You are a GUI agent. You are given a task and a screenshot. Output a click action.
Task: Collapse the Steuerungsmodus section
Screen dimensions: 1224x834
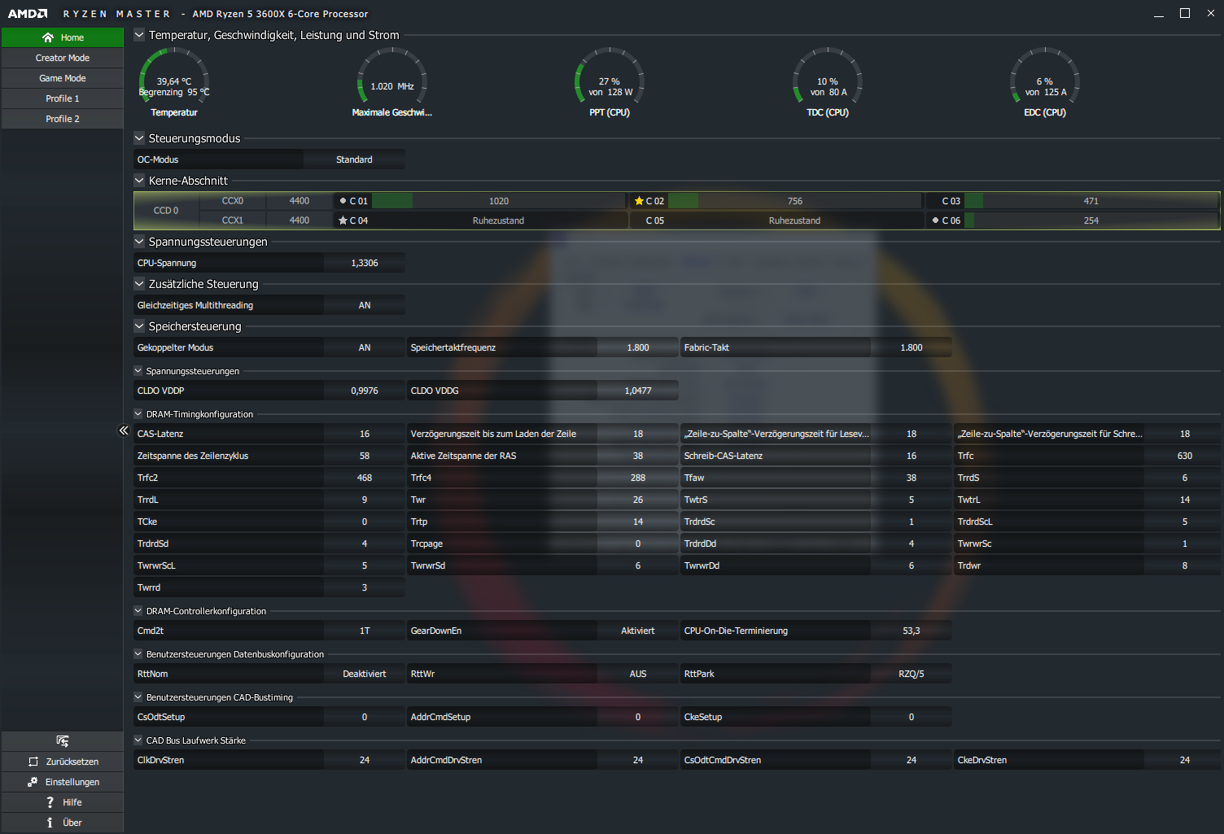click(x=139, y=138)
